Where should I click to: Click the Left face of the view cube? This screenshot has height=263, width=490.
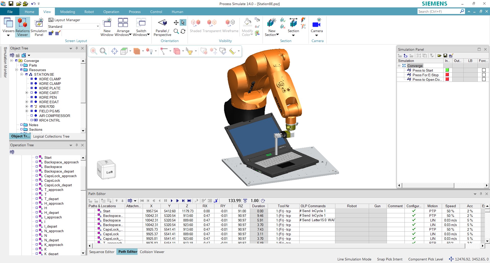110,172
